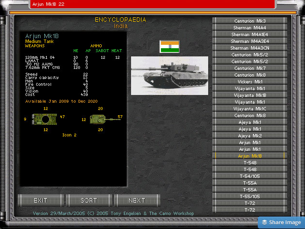Click the SABOT ammo column header
Screen dimensions: 305x229
[x=102, y=51]
